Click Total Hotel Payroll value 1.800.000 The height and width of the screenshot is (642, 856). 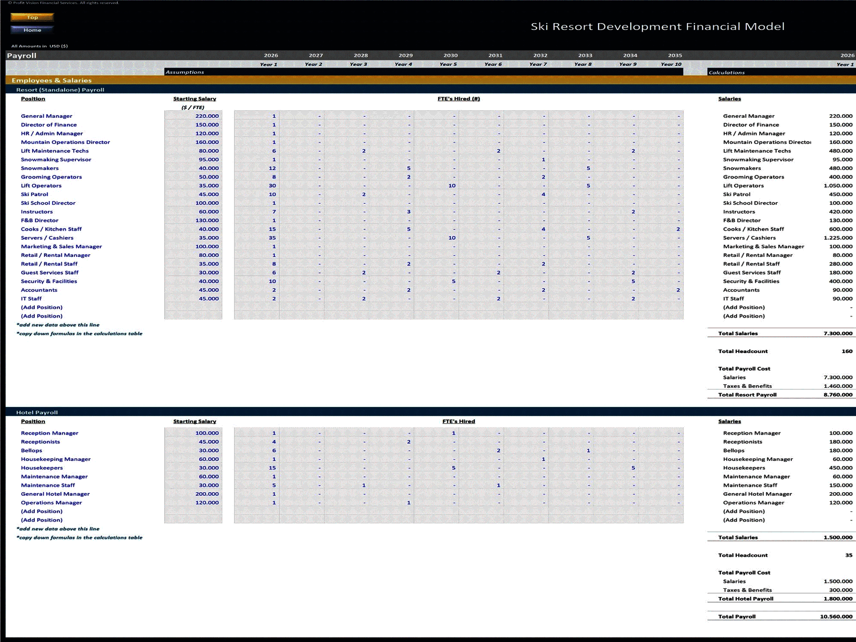click(838, 599)
